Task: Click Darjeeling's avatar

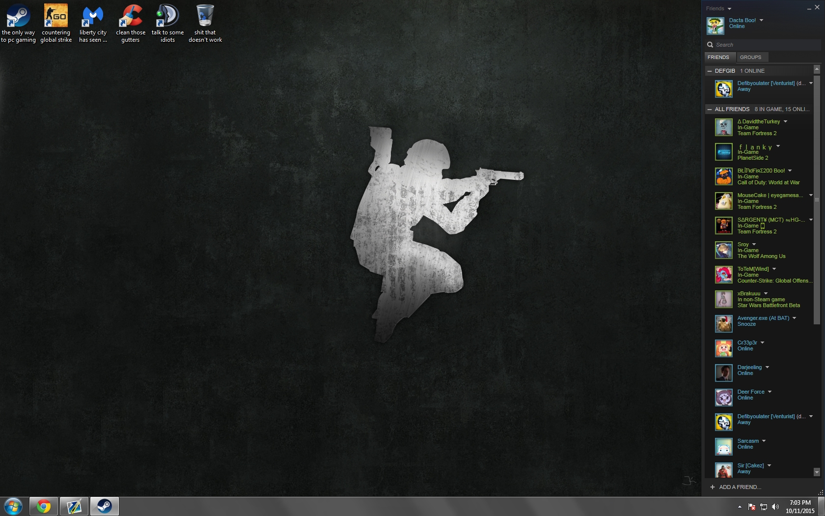Action: 724,373
